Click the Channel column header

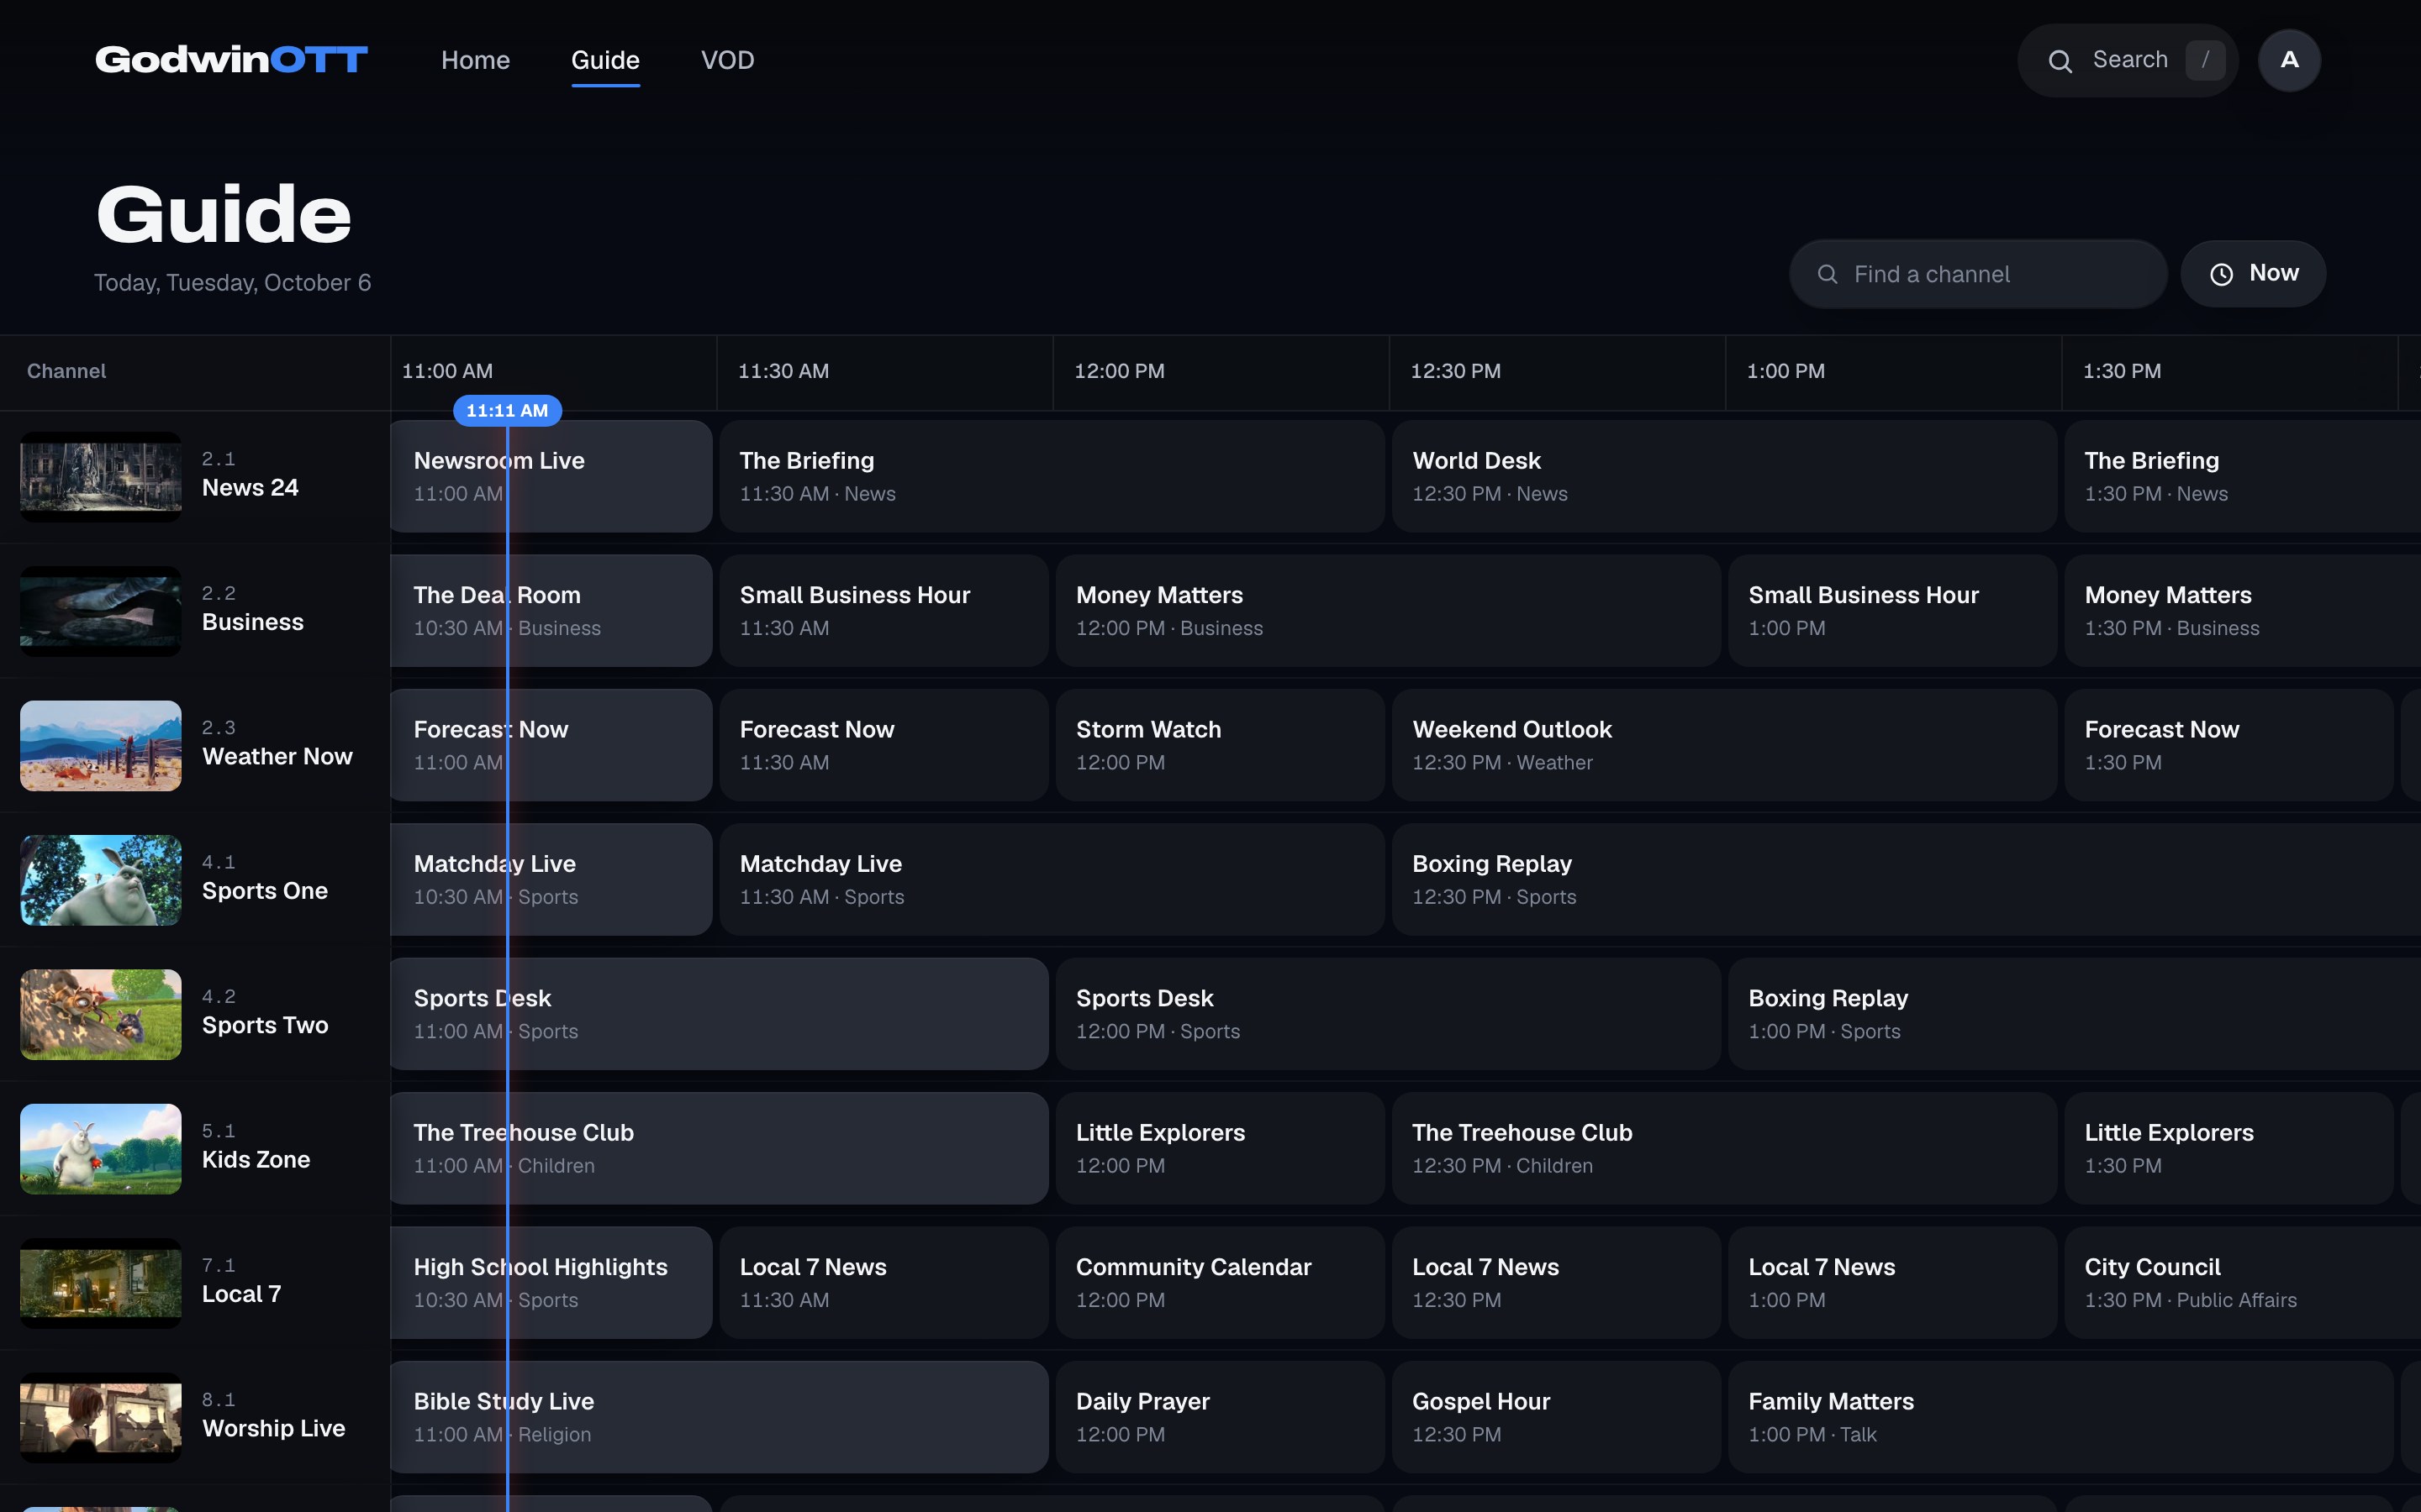pos(66,371)
